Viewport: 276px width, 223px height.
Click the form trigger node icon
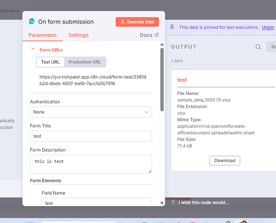32,21
